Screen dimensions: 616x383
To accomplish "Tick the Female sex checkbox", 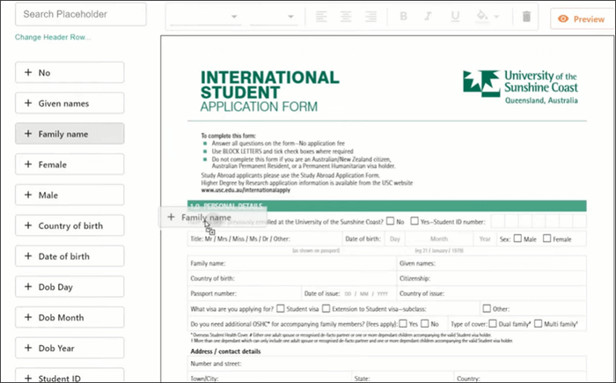I will [x=546, y=239].
